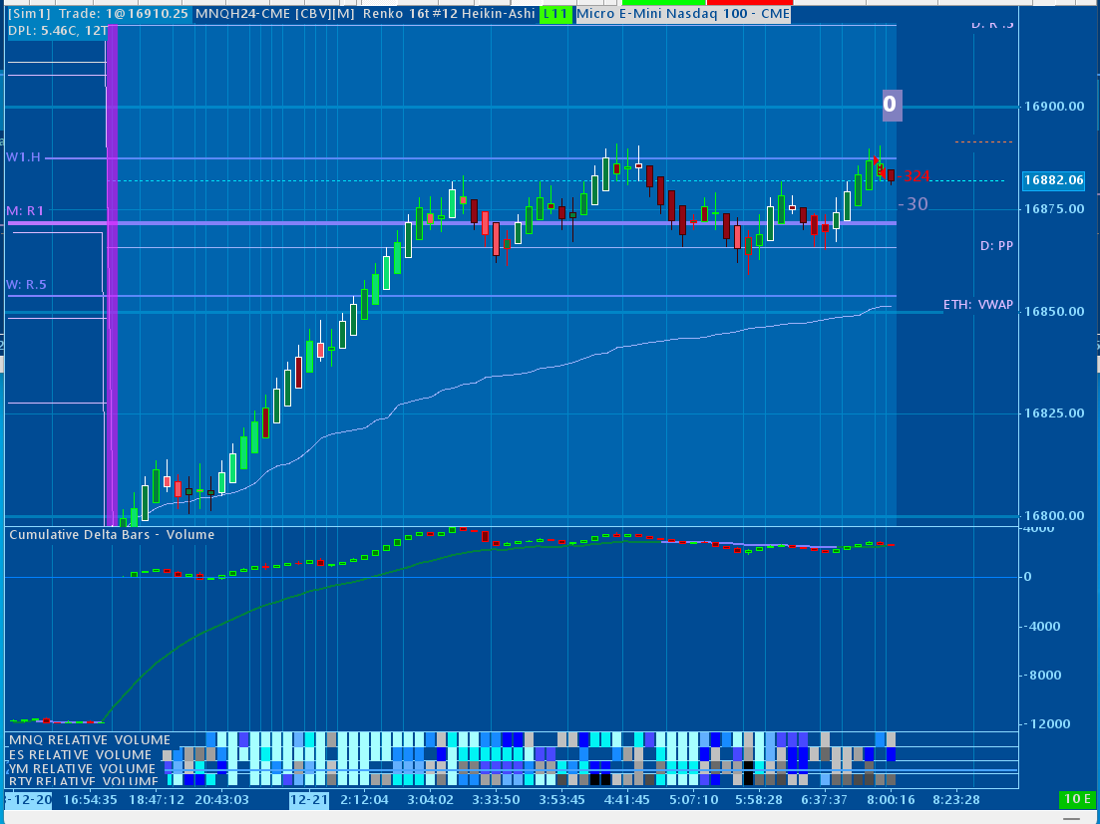1100x824 pixels.
Task: Click the -8000 delta scale label
Action: click(1042, 675)
